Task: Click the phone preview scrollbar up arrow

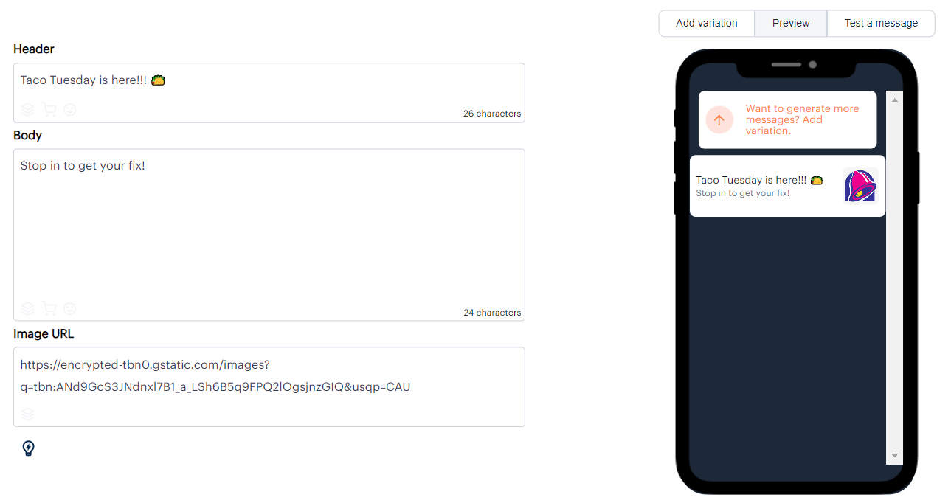Action: (x=895, y=100)
